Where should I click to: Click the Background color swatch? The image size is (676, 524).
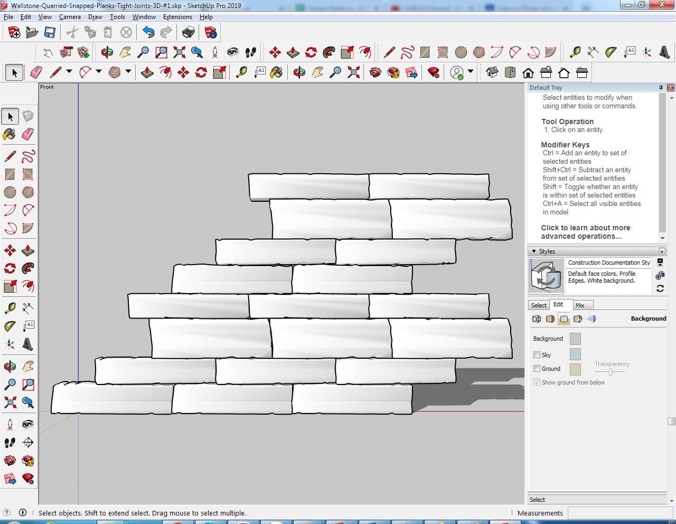pos(575,339)
